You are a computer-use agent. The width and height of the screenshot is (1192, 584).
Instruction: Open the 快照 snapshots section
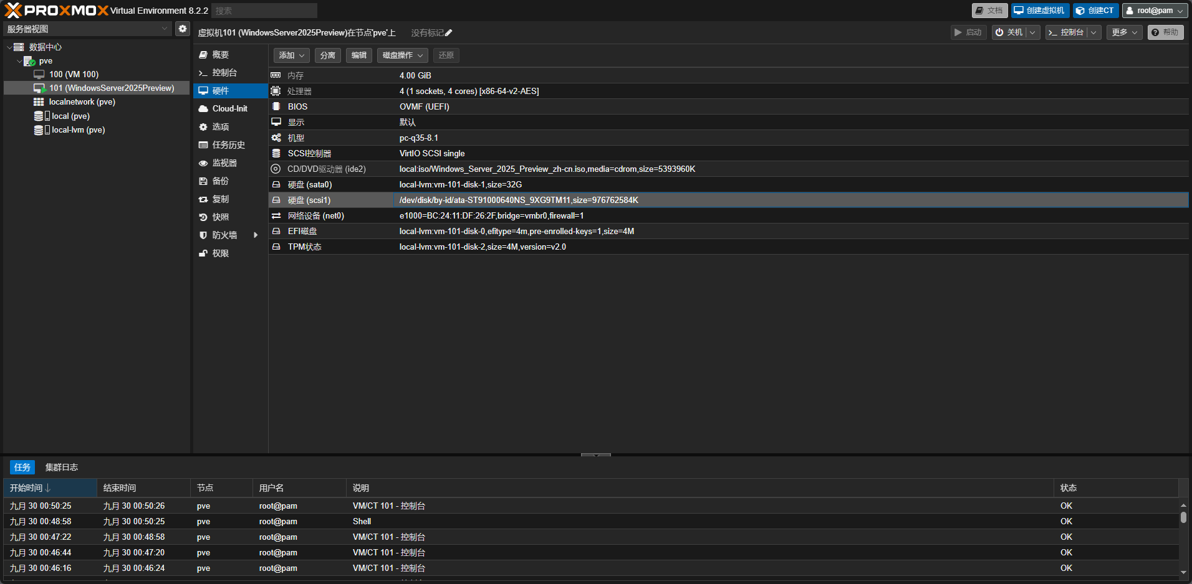click(x=221, y=217)
